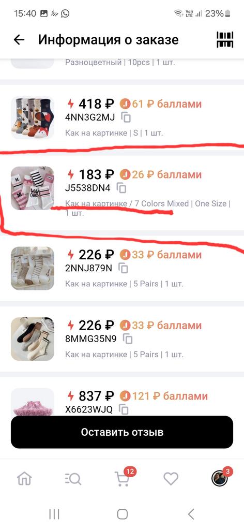The height and width of the screenshot is (530, 244).
Task: Tap the Android system back chevron
Action: 191,514
